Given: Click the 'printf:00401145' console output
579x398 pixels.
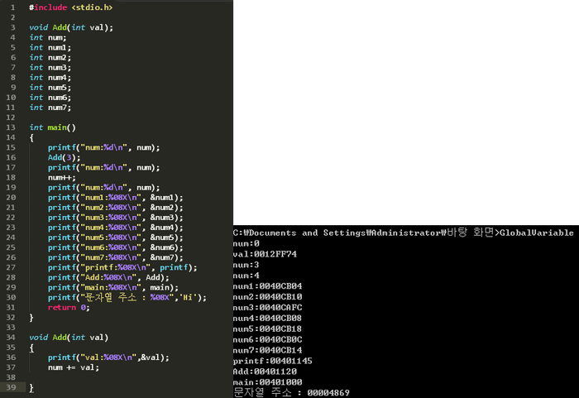Looking at the screenshot, I should pos(272,361).
